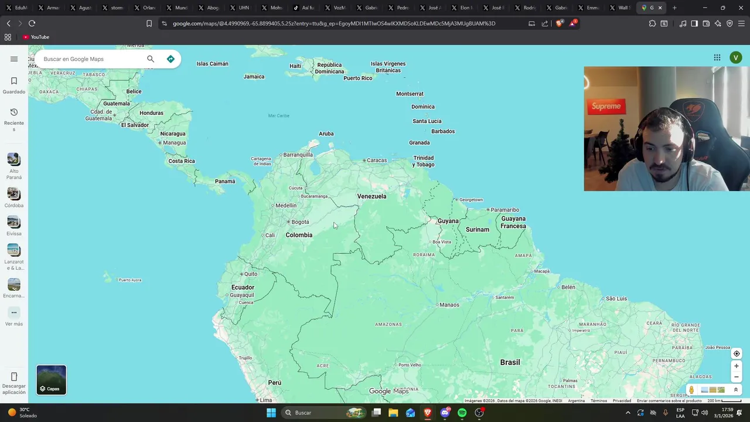750x422 pixels.
Task: Open recent place Eivissa
Action: pyautogui.click(x=14, y=226)
